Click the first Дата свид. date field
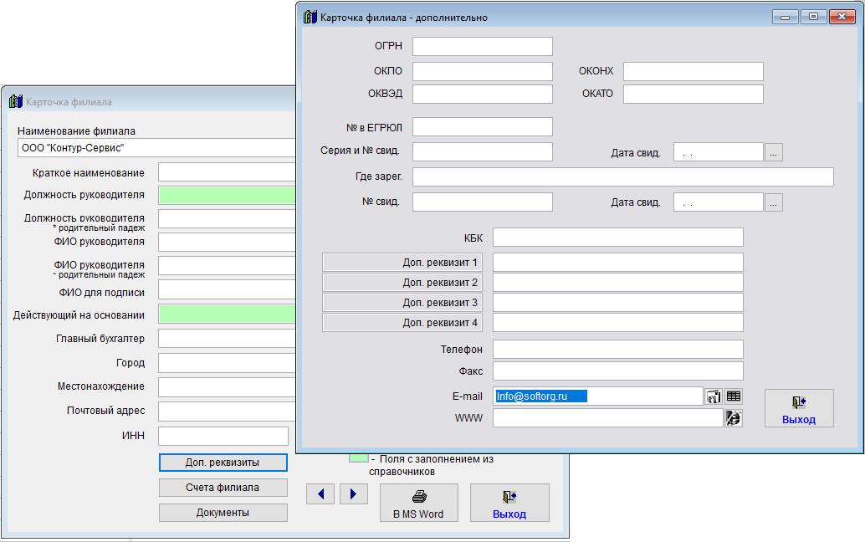This screenshot has height=542, width=865. tap(719, 152)
